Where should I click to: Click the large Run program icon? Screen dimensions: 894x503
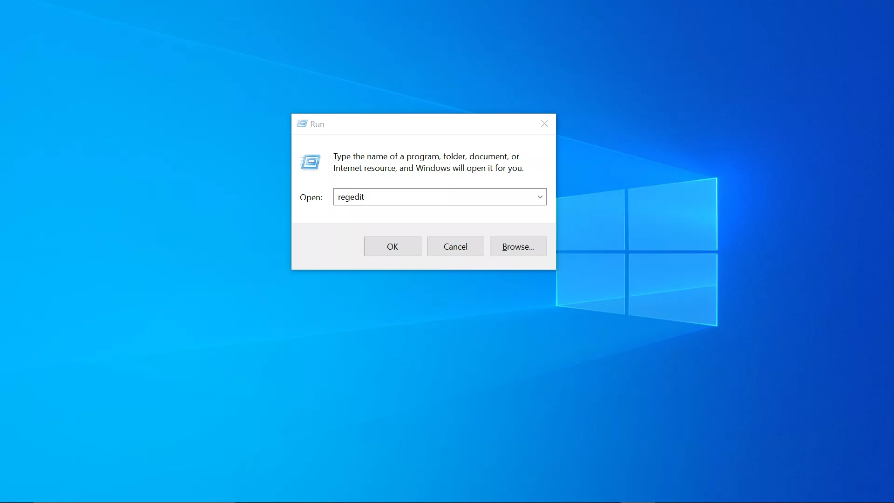311,162
